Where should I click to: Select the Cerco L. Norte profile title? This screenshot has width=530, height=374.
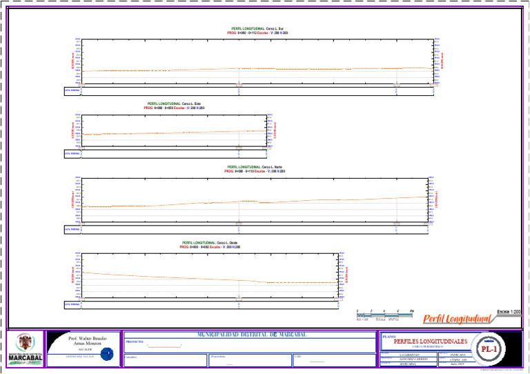coord(255,169)
